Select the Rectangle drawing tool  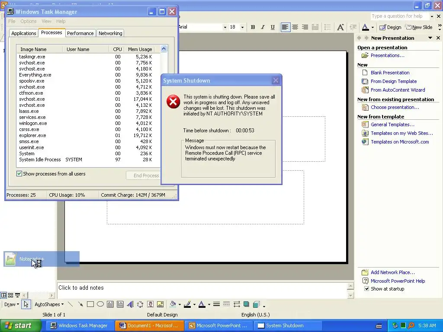(x=90, y=304)
